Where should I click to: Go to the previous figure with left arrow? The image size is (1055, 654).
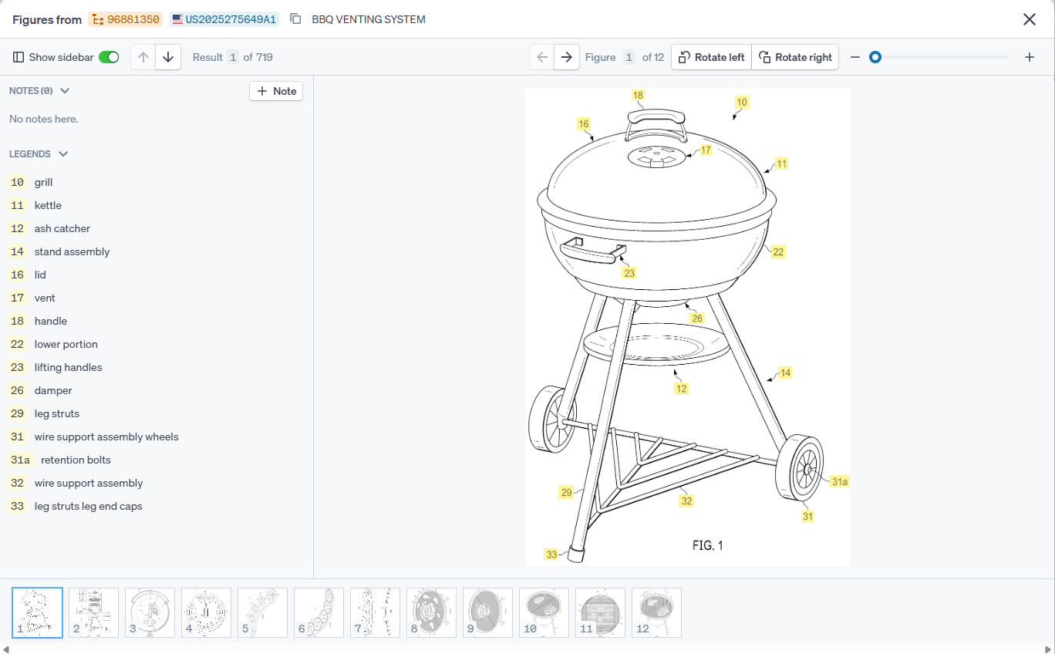[542, 57]
